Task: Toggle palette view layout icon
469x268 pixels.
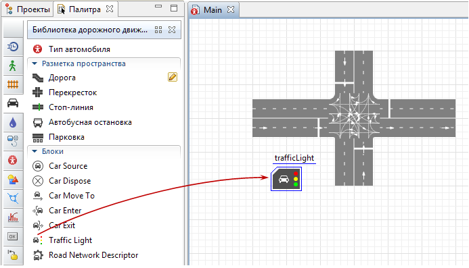Action: (x=158, y=30)
